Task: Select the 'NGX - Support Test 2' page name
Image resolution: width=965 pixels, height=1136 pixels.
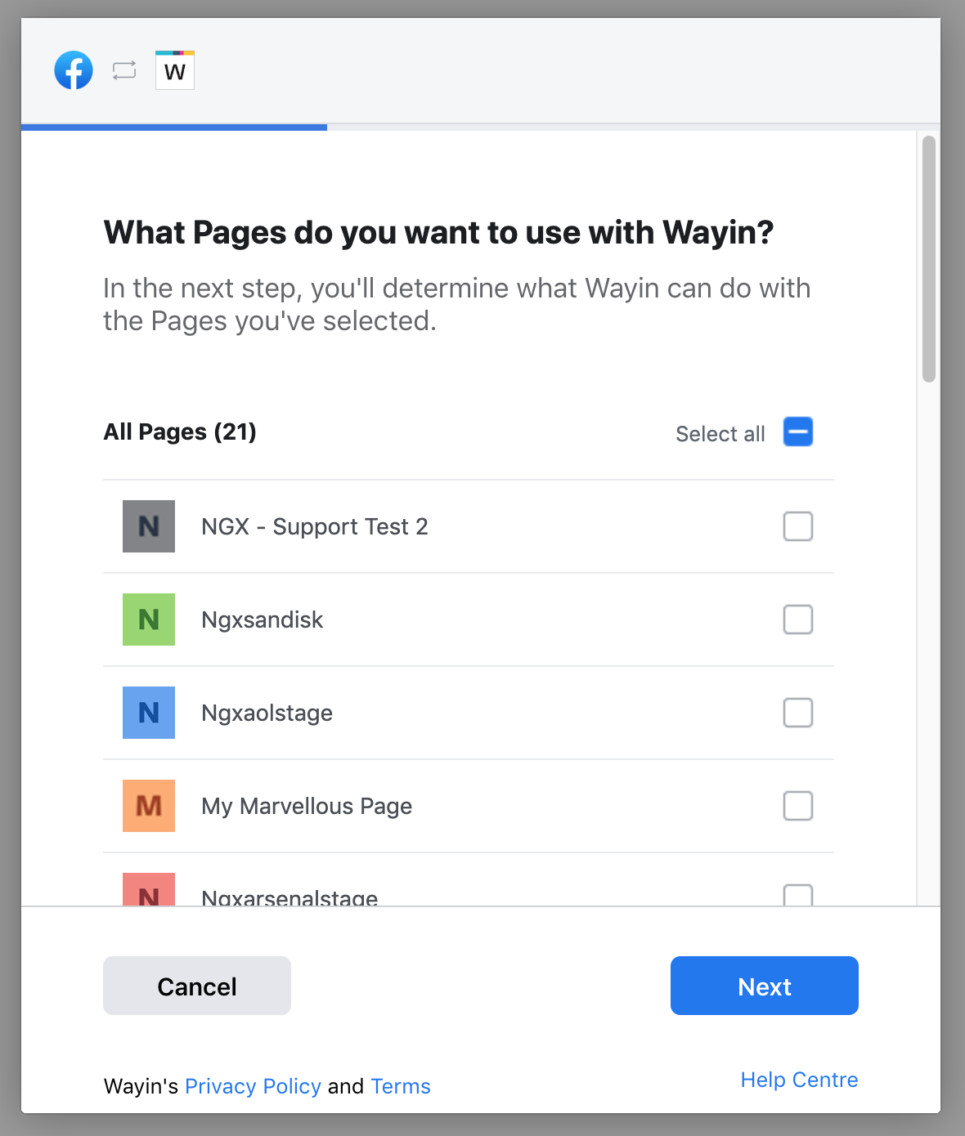Action: (x=315, y=526)
